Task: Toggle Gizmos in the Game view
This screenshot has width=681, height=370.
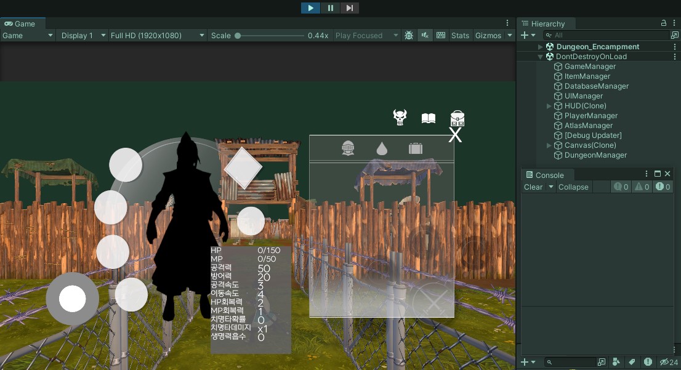Action: point(488,36)
